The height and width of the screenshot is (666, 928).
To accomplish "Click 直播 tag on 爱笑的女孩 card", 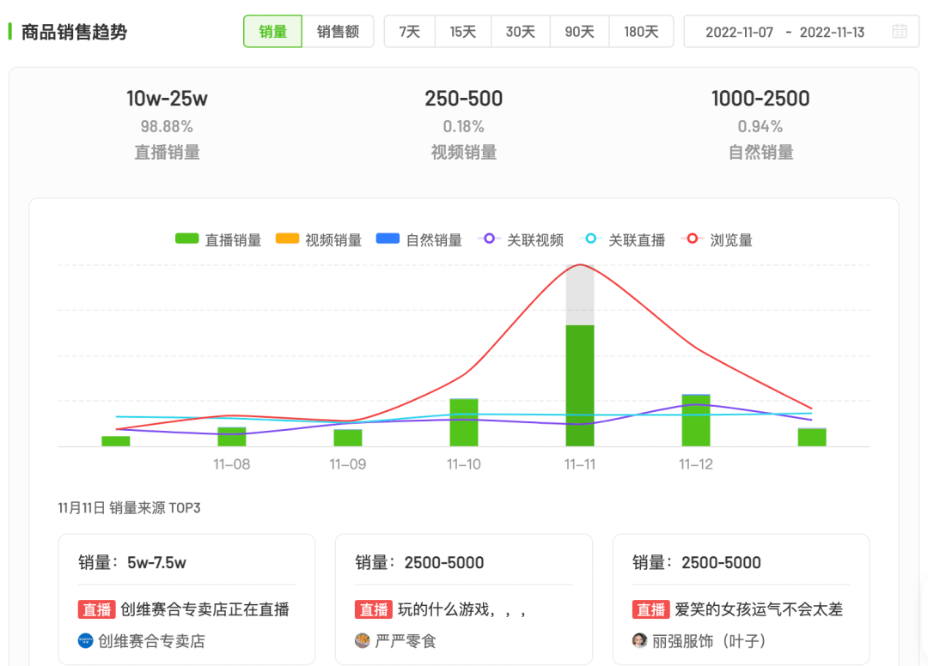I will [650, 609].
